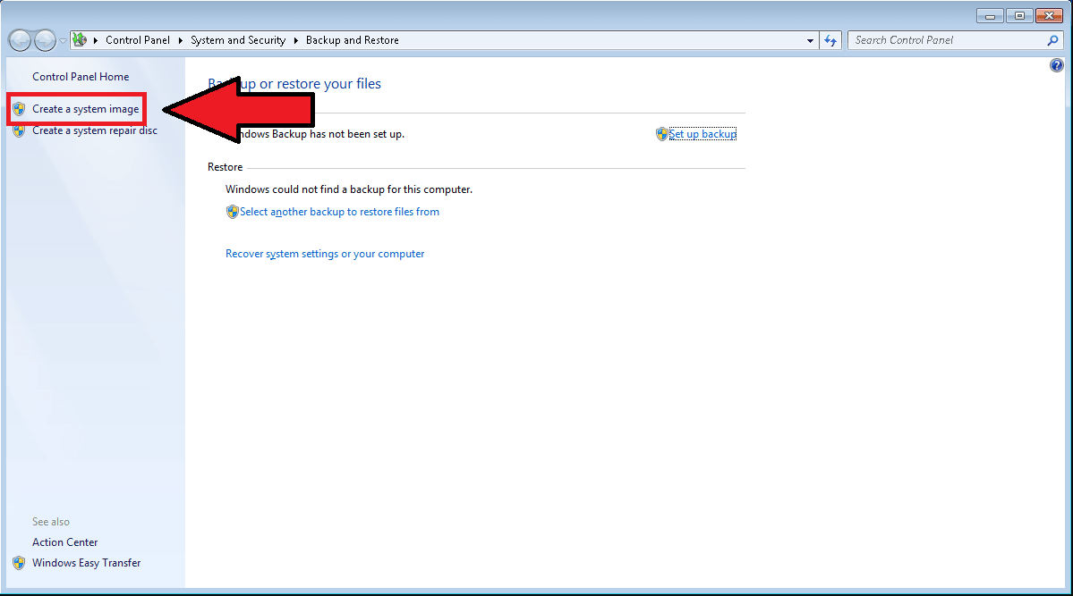The width and height of the screenshot is (1073, 596).
Task: Open the recent pages dropdown arrow
Action: click(63, 41)
